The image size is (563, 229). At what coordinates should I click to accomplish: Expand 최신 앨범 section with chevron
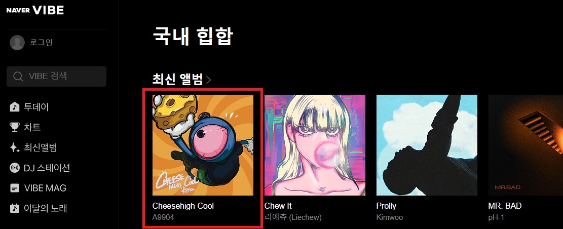[209, 80]
